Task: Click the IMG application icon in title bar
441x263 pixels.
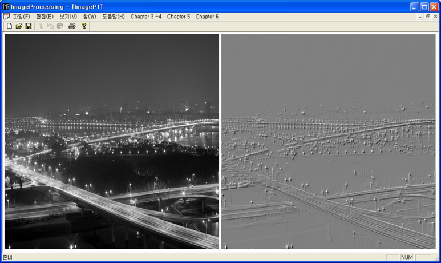Action: tap(6, 6)
